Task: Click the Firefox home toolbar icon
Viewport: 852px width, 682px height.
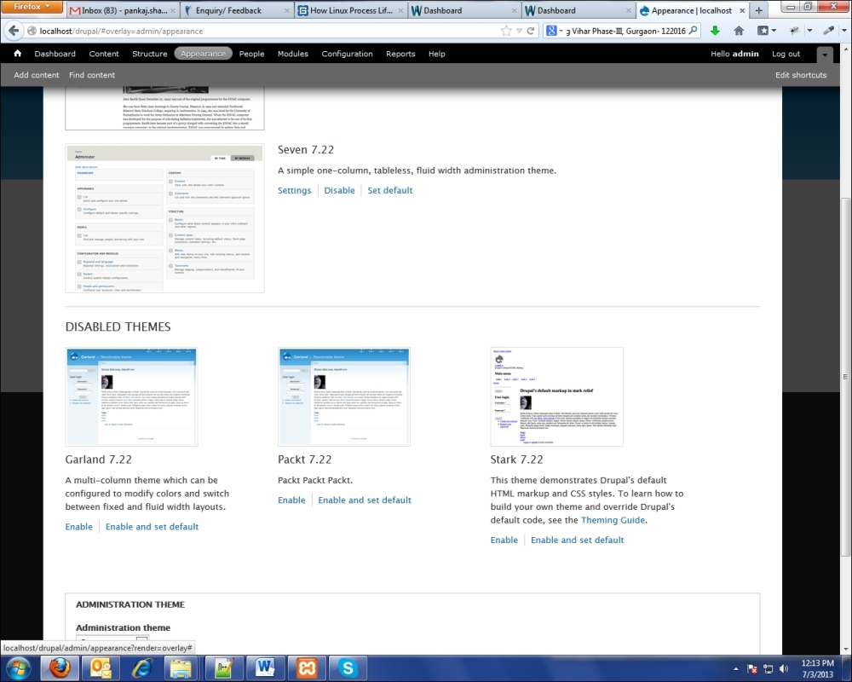Action: point(739,31)
